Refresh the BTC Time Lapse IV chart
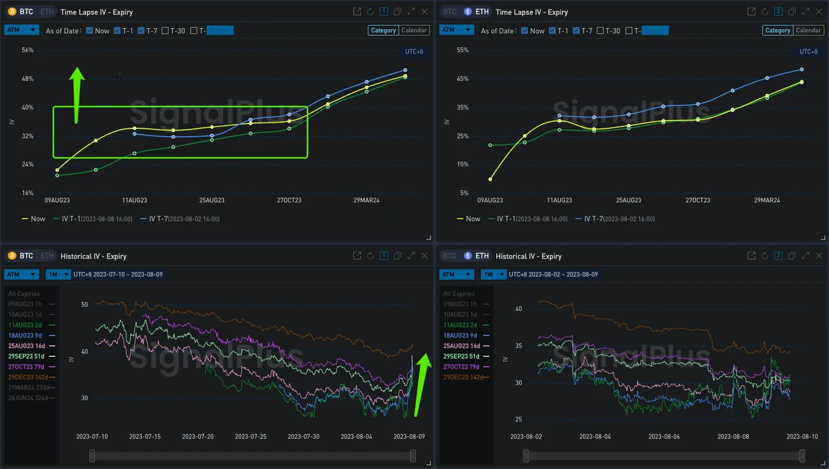Viewport: 829px width, 469px height. [370, 12]
